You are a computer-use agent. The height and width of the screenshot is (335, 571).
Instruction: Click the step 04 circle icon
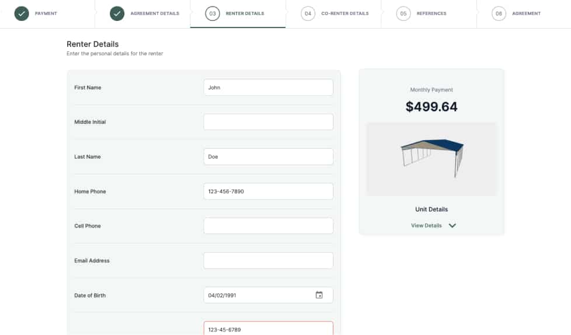point(308,13)
